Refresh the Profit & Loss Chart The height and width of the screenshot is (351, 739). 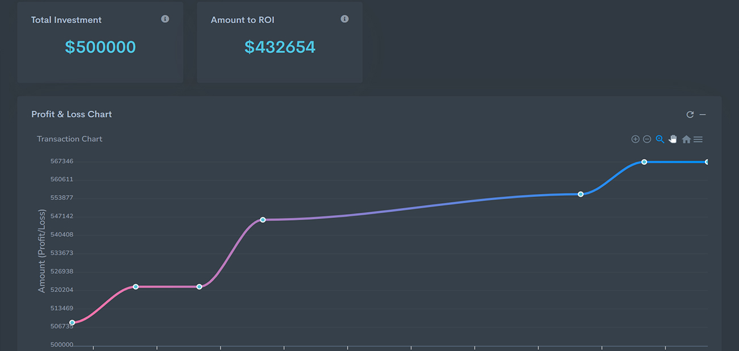click(690, 115)
